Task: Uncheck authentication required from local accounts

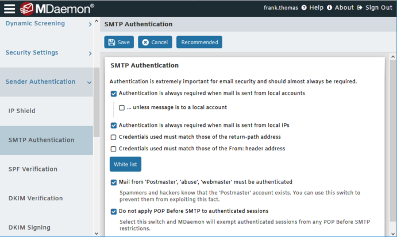Action: pyautogui.click(x=114, y=94)
